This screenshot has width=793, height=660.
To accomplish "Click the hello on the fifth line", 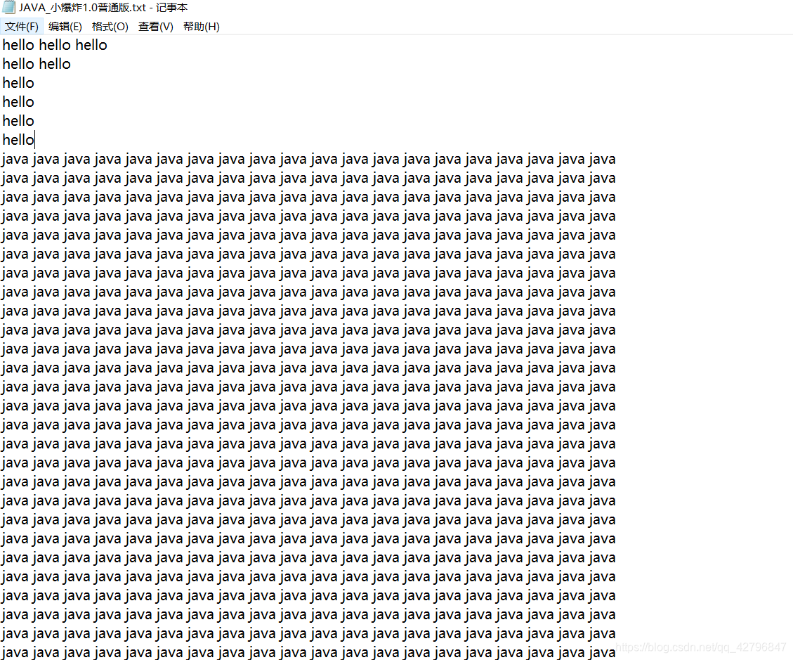I will [18, 121].
